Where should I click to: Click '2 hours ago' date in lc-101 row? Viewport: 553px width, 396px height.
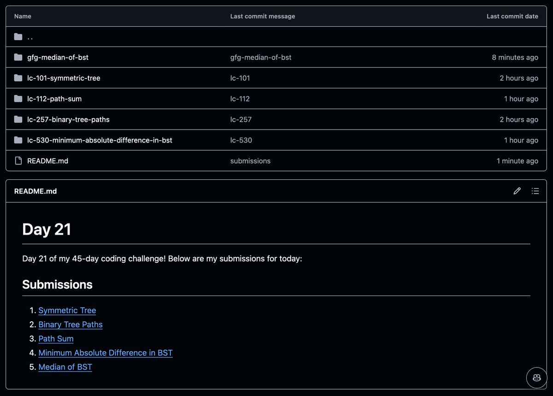519,78
